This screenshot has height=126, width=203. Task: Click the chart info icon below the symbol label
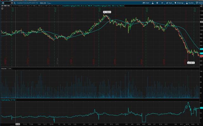click(x=2, y=9)
